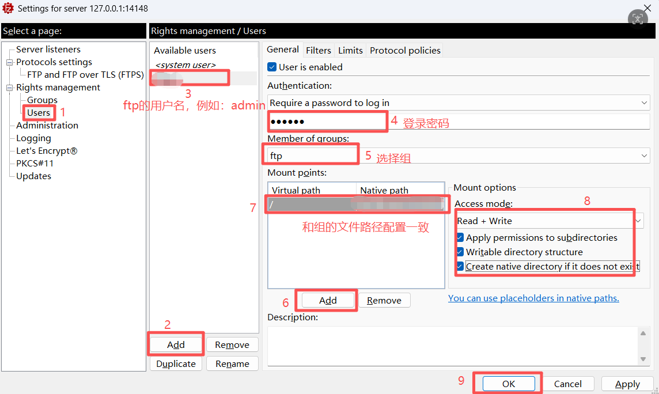
Task: Select Groups in the page tree
Action: [x=42, y=100]
